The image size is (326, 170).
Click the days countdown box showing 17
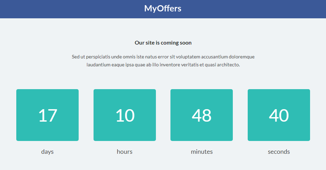point(47,115)
